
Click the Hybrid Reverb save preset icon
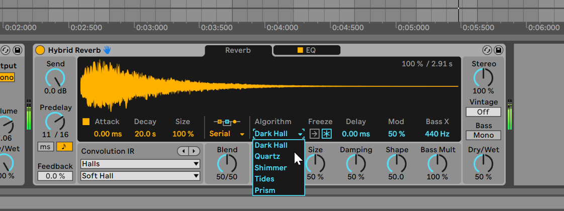(498, 50)
